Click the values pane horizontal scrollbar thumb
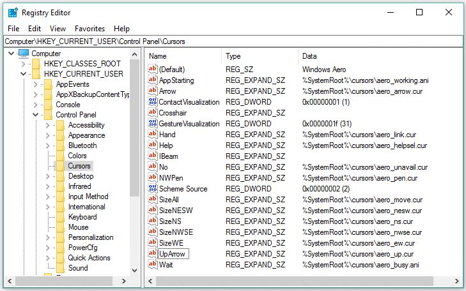This screenshot has width=466, height=291. tap(295, 281)
